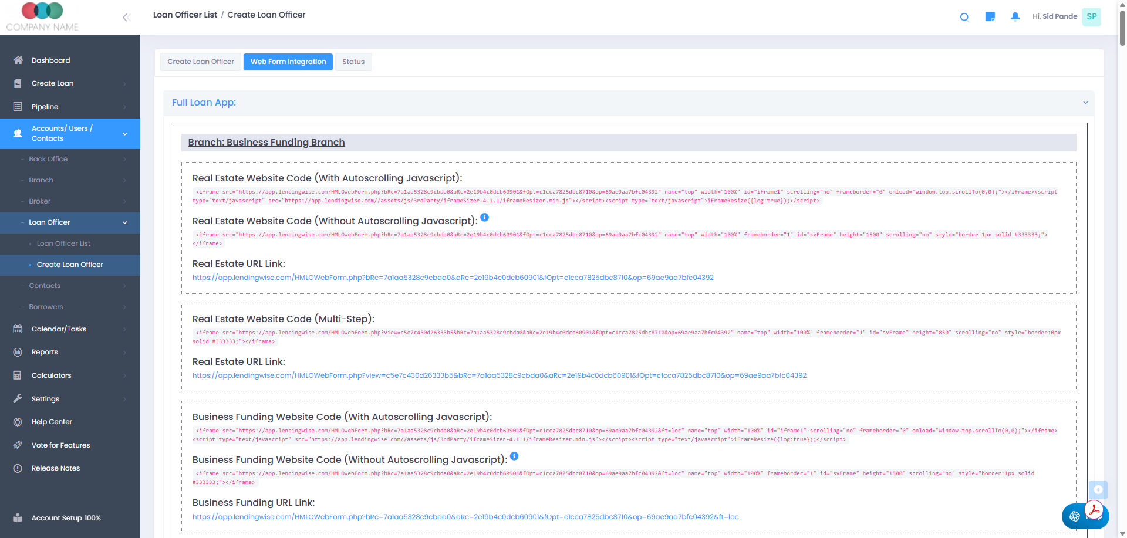Click info icon beside Business Funding Without Autoscrolling
Screen dimensions: 1127x538
click(x=514, y=456)
